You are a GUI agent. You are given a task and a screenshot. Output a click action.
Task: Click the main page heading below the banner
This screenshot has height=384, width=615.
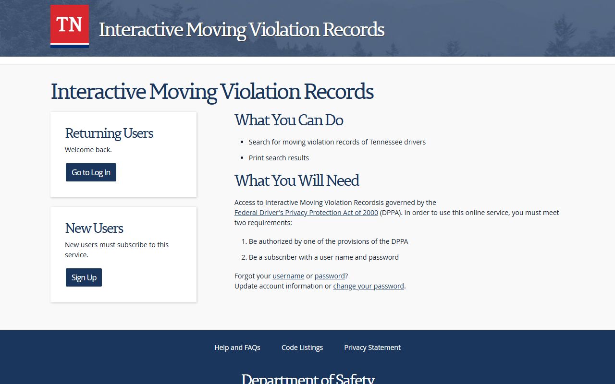tap(212, 91)
